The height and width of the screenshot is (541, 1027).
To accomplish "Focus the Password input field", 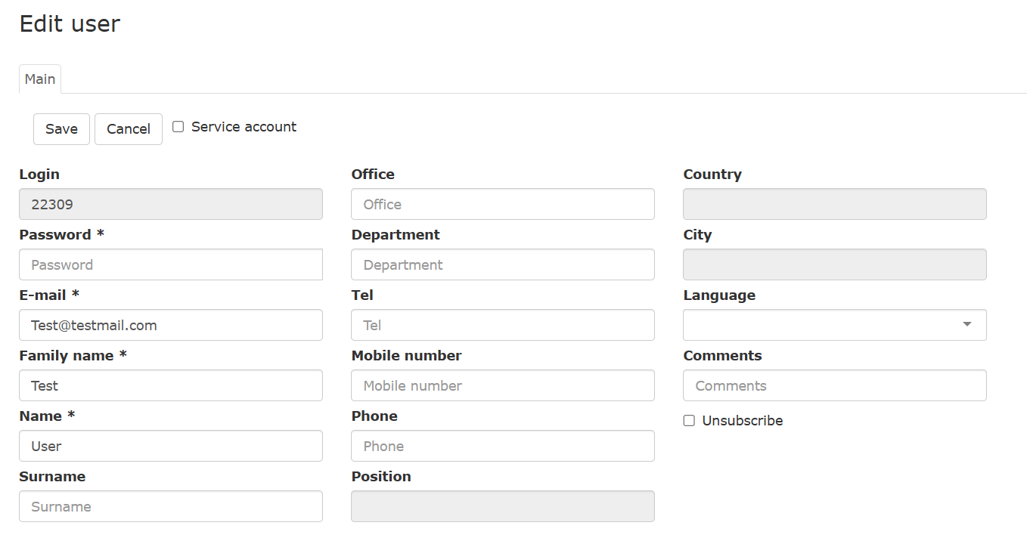I will point(170,264).
